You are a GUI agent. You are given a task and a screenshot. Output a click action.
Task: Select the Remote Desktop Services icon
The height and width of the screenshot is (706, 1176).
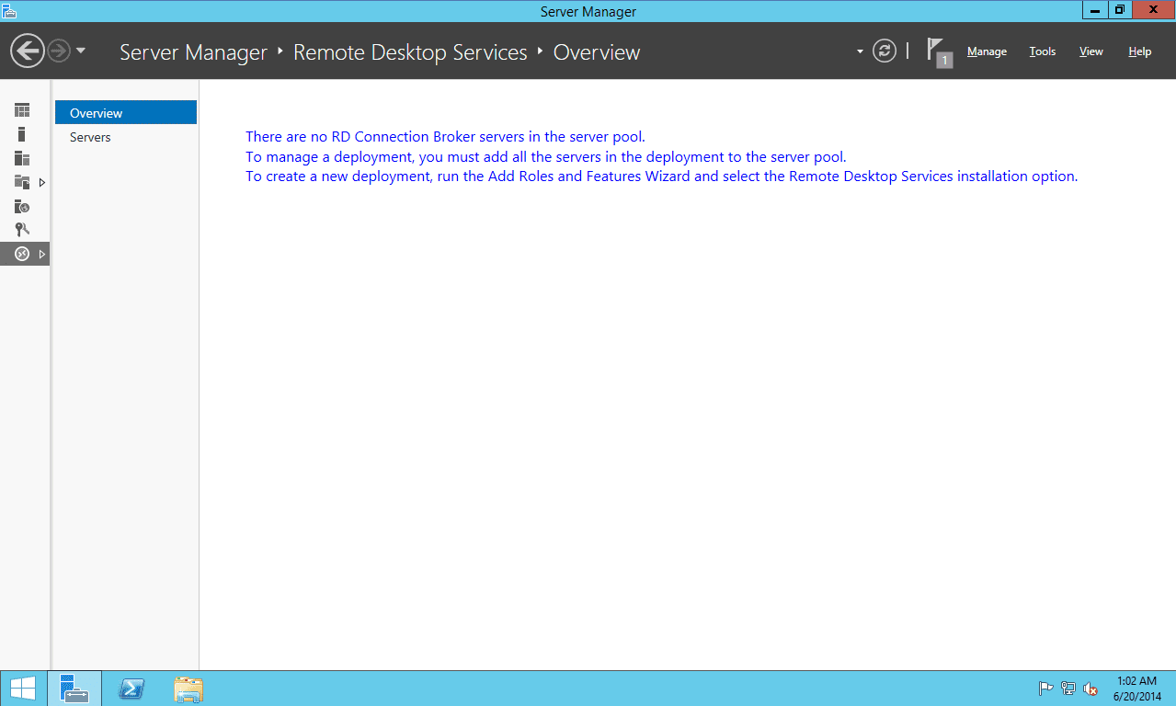[x=22, y=254]
